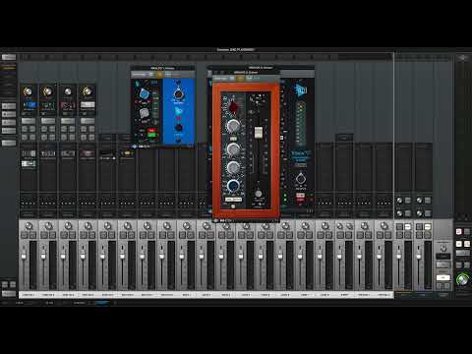The height and width of the screenshot is (354, 472).
Task: Toggle the white EQ button under the Neve blue knob
Action: [233, 199]
